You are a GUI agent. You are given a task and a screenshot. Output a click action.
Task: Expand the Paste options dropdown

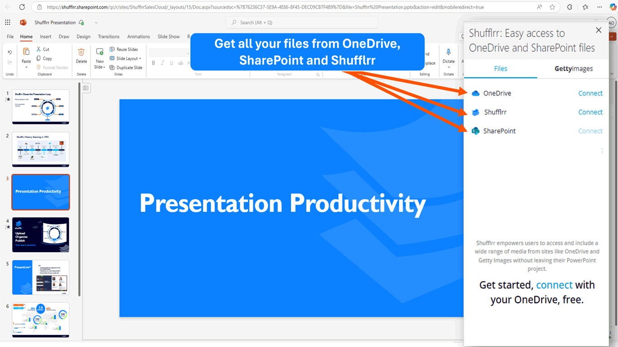[x=26, y=67]
